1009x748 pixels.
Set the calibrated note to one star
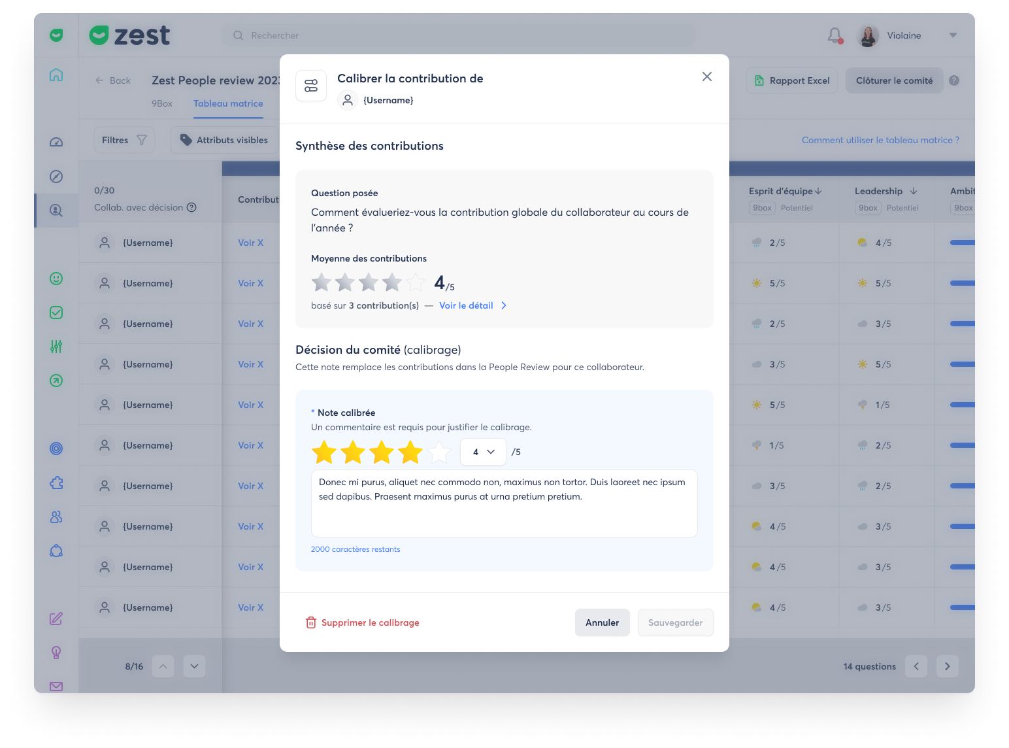324,452
